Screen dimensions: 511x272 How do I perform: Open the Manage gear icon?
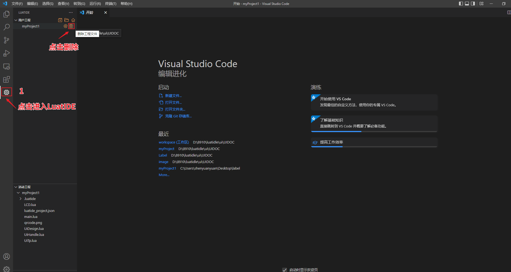[7, 269]
